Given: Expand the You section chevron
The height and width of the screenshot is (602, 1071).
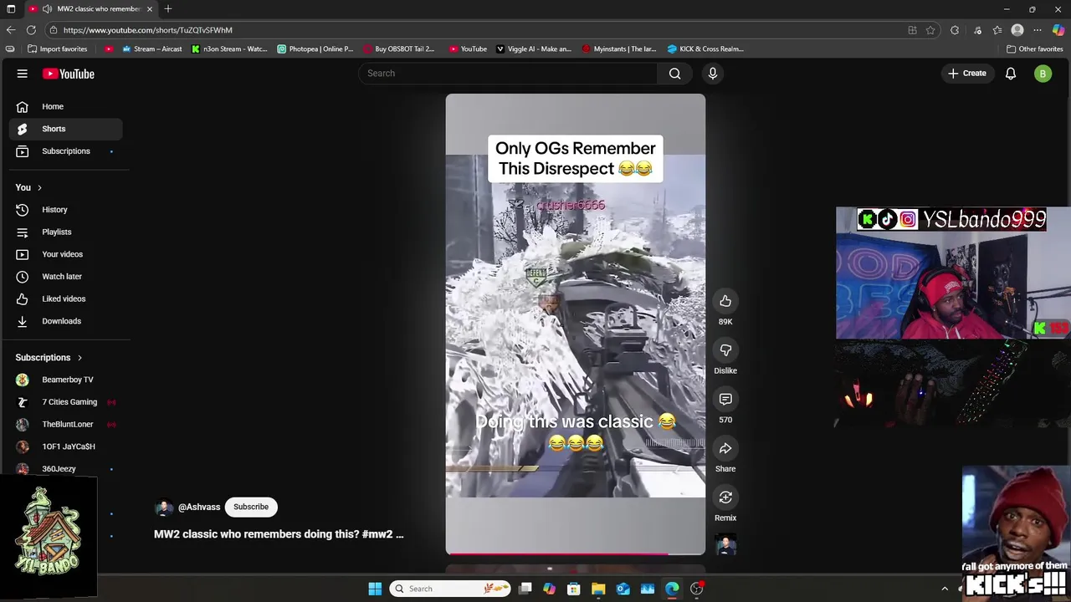Looking at the screenshot, I should click(39, 187).
